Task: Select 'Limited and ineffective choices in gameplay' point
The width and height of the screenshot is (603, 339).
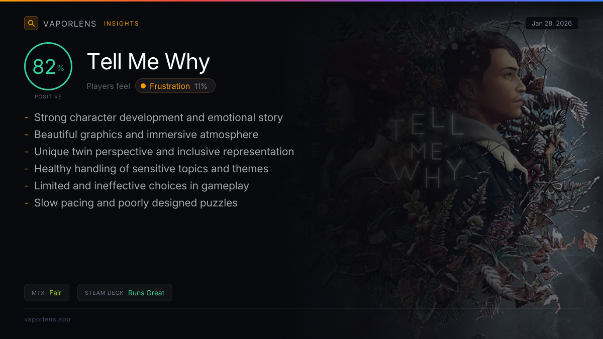Action: [142, 186]
